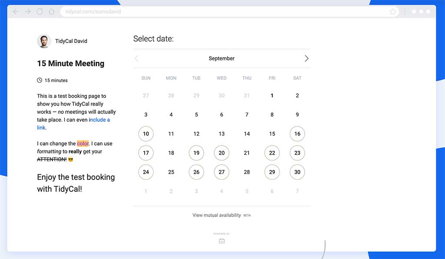The height and width of the screenshot is (259, 445).
Task: Click the September month label
Action: [x=222, y=58]
